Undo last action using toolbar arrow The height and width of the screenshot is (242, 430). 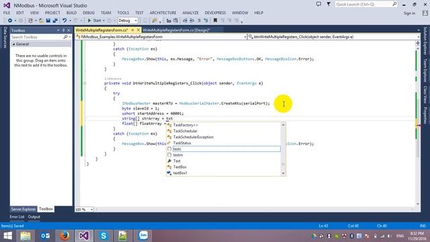(64, 21)
